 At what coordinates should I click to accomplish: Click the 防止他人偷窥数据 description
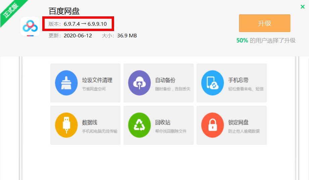pyautogui.click(x=244, y=131)
